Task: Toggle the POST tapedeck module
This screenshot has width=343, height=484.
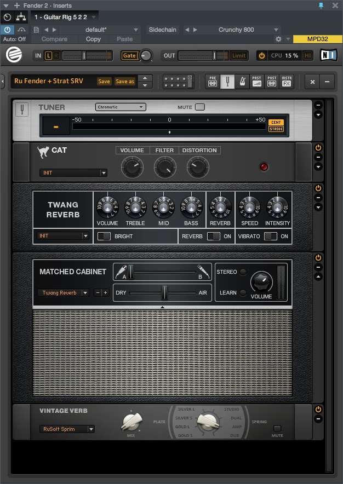Action: coord(272,82)
